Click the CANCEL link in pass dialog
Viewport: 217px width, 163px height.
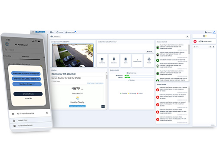click(29, 98)
